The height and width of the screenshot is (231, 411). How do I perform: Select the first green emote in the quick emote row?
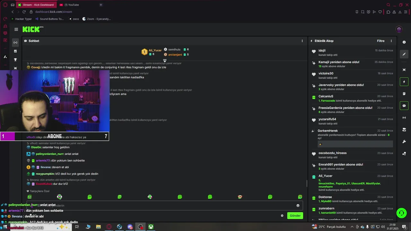pyautogui.click(x=30, y=197)
